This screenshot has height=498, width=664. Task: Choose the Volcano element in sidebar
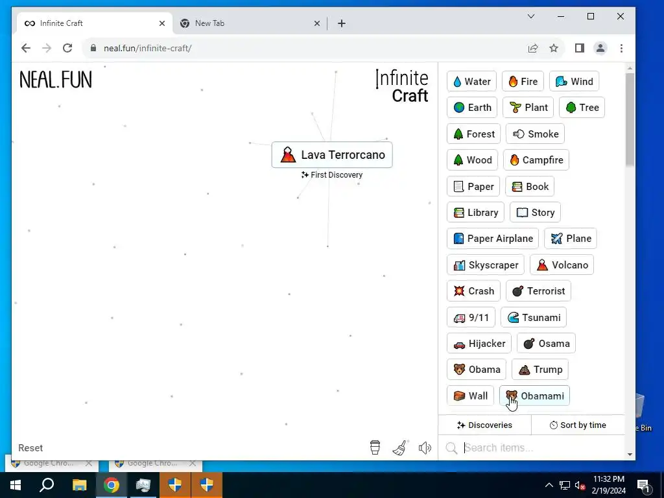(x=562, y=265)
